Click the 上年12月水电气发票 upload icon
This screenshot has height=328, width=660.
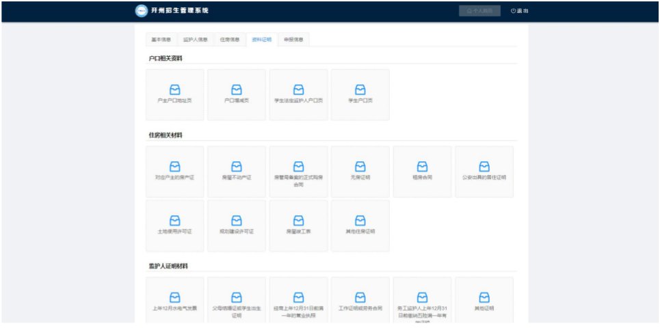coord(174,297)
